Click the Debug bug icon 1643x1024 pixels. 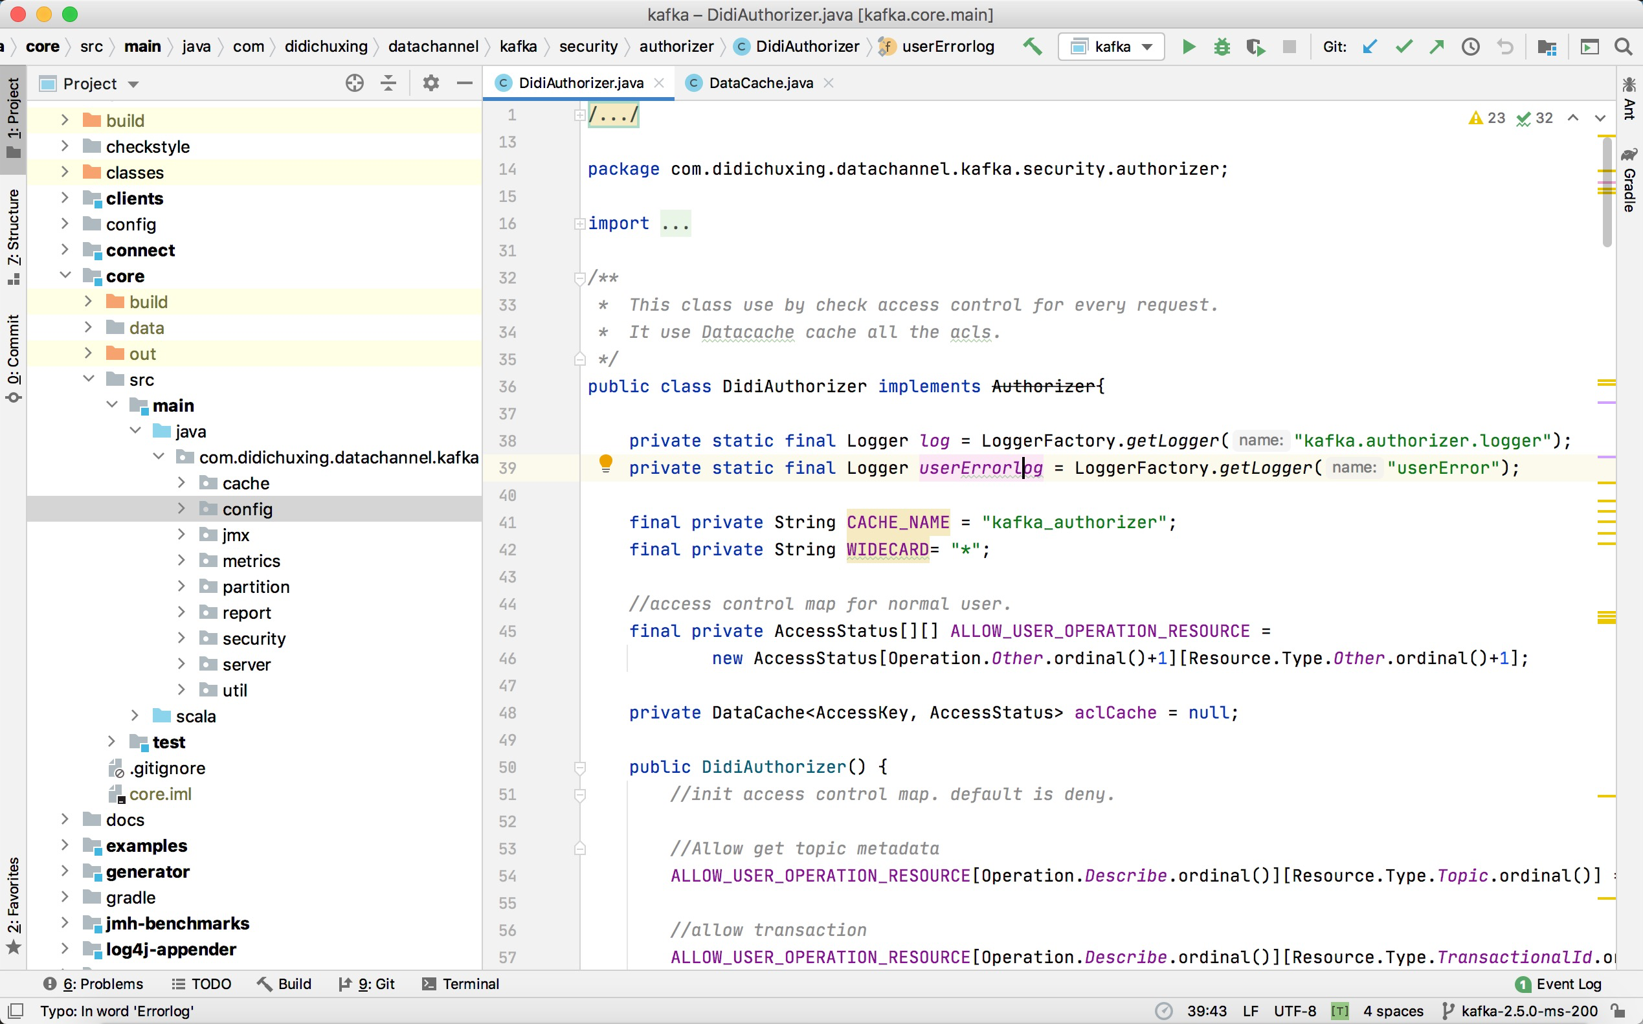(1222, 47)
